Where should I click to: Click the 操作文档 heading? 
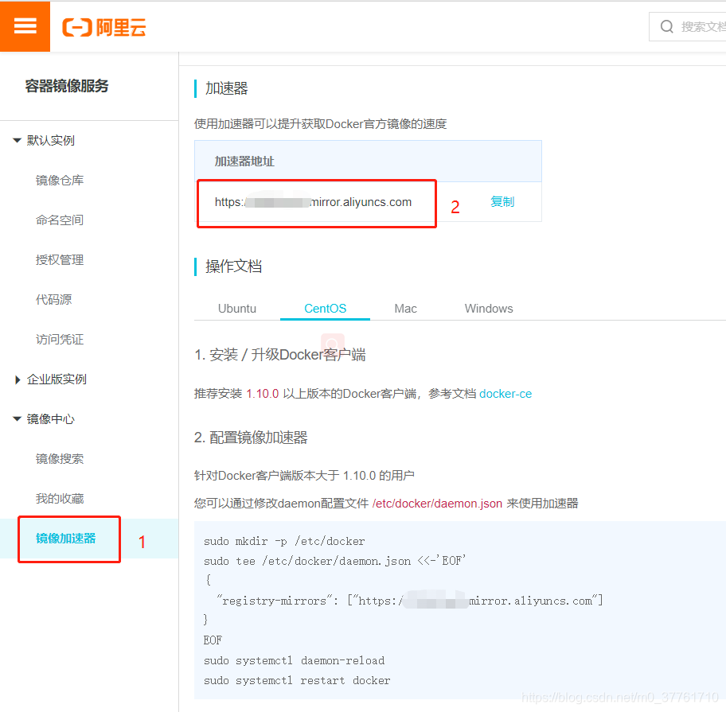click(233, 267)
